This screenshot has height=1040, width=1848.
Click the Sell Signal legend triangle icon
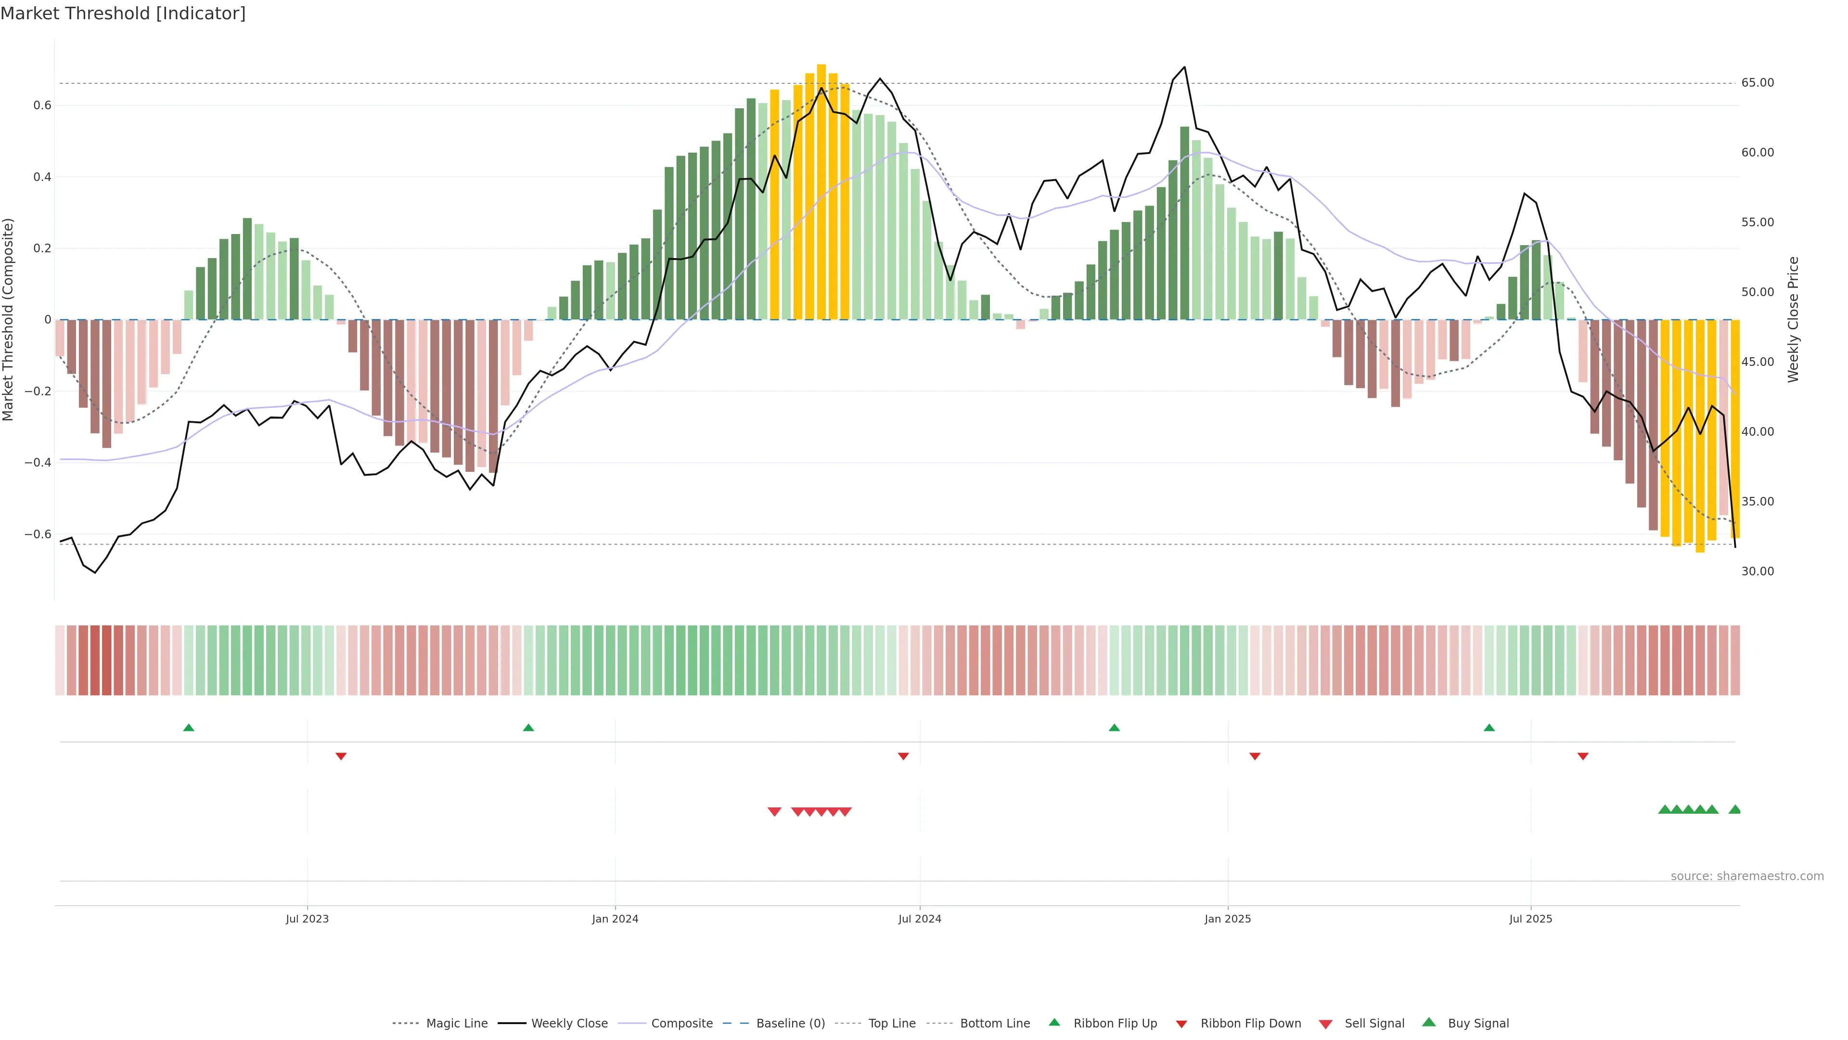[1325, 1024]
